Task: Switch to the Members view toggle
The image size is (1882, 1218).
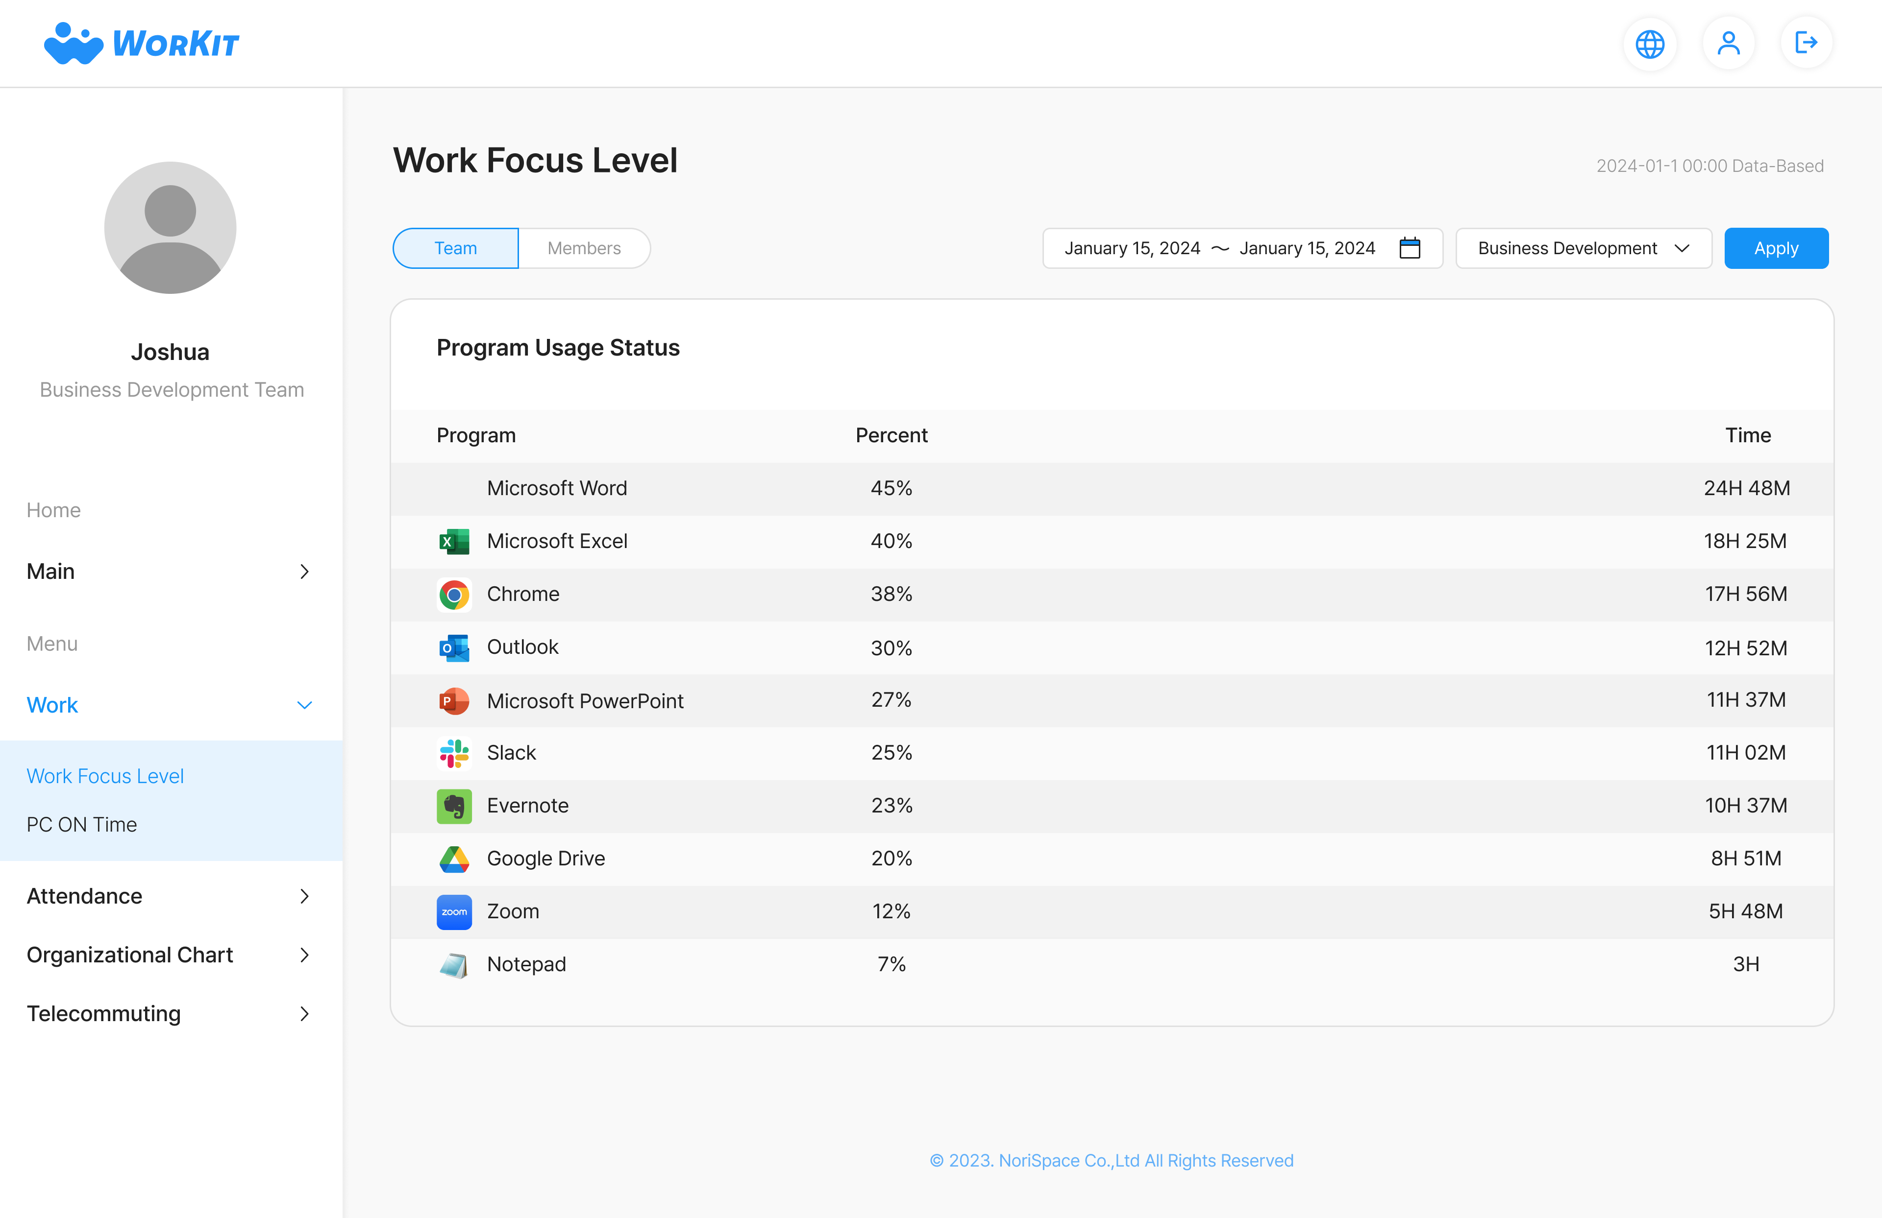Action: pos(584,248)
